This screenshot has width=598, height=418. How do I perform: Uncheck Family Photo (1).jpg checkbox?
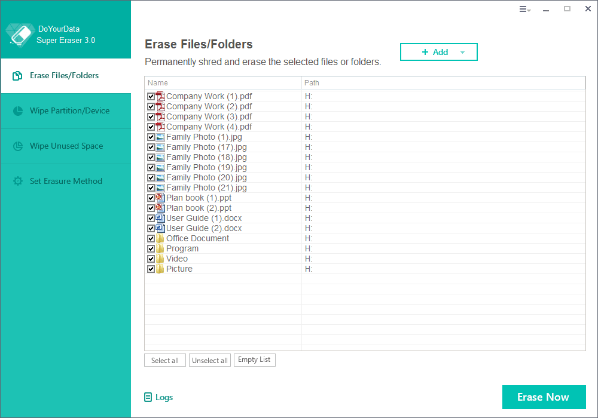(x=151, y=137)
